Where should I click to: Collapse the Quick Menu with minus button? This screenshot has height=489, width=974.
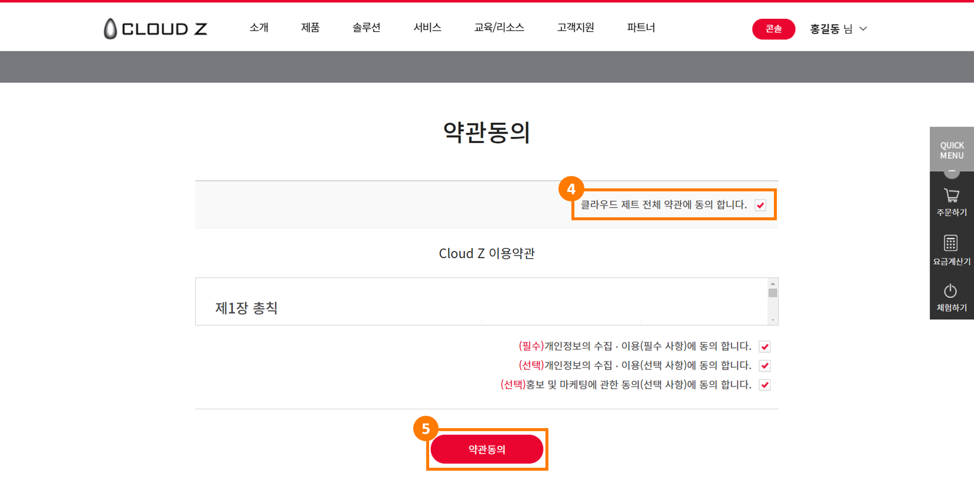(x=952, y=172)
